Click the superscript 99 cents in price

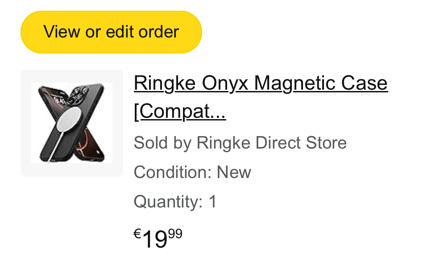(175, 234)
